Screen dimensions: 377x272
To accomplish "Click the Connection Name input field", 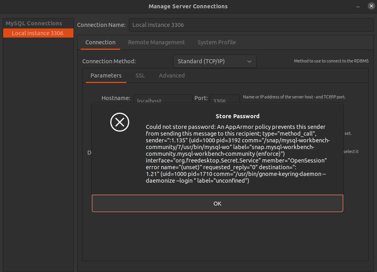I will [251, 25].
